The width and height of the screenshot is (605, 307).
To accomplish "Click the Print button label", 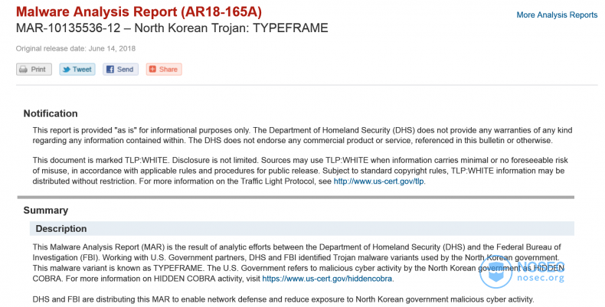I will pos(38,70).
